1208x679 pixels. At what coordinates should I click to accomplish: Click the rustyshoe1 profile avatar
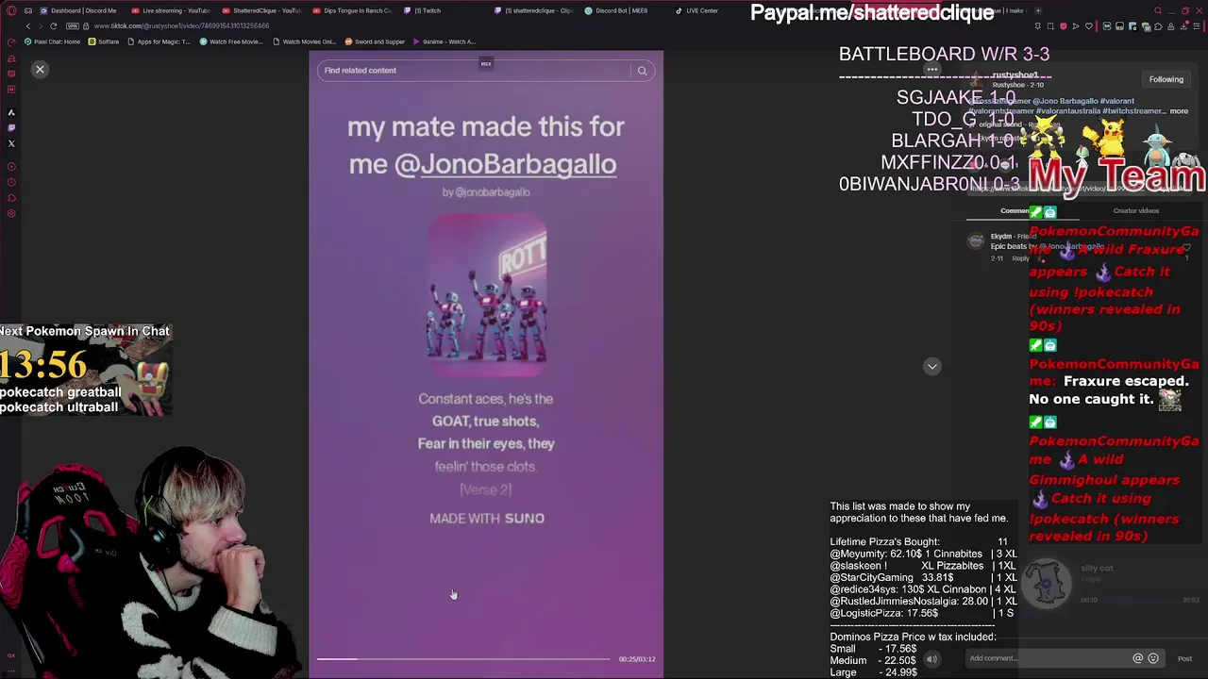coord(977,79)
